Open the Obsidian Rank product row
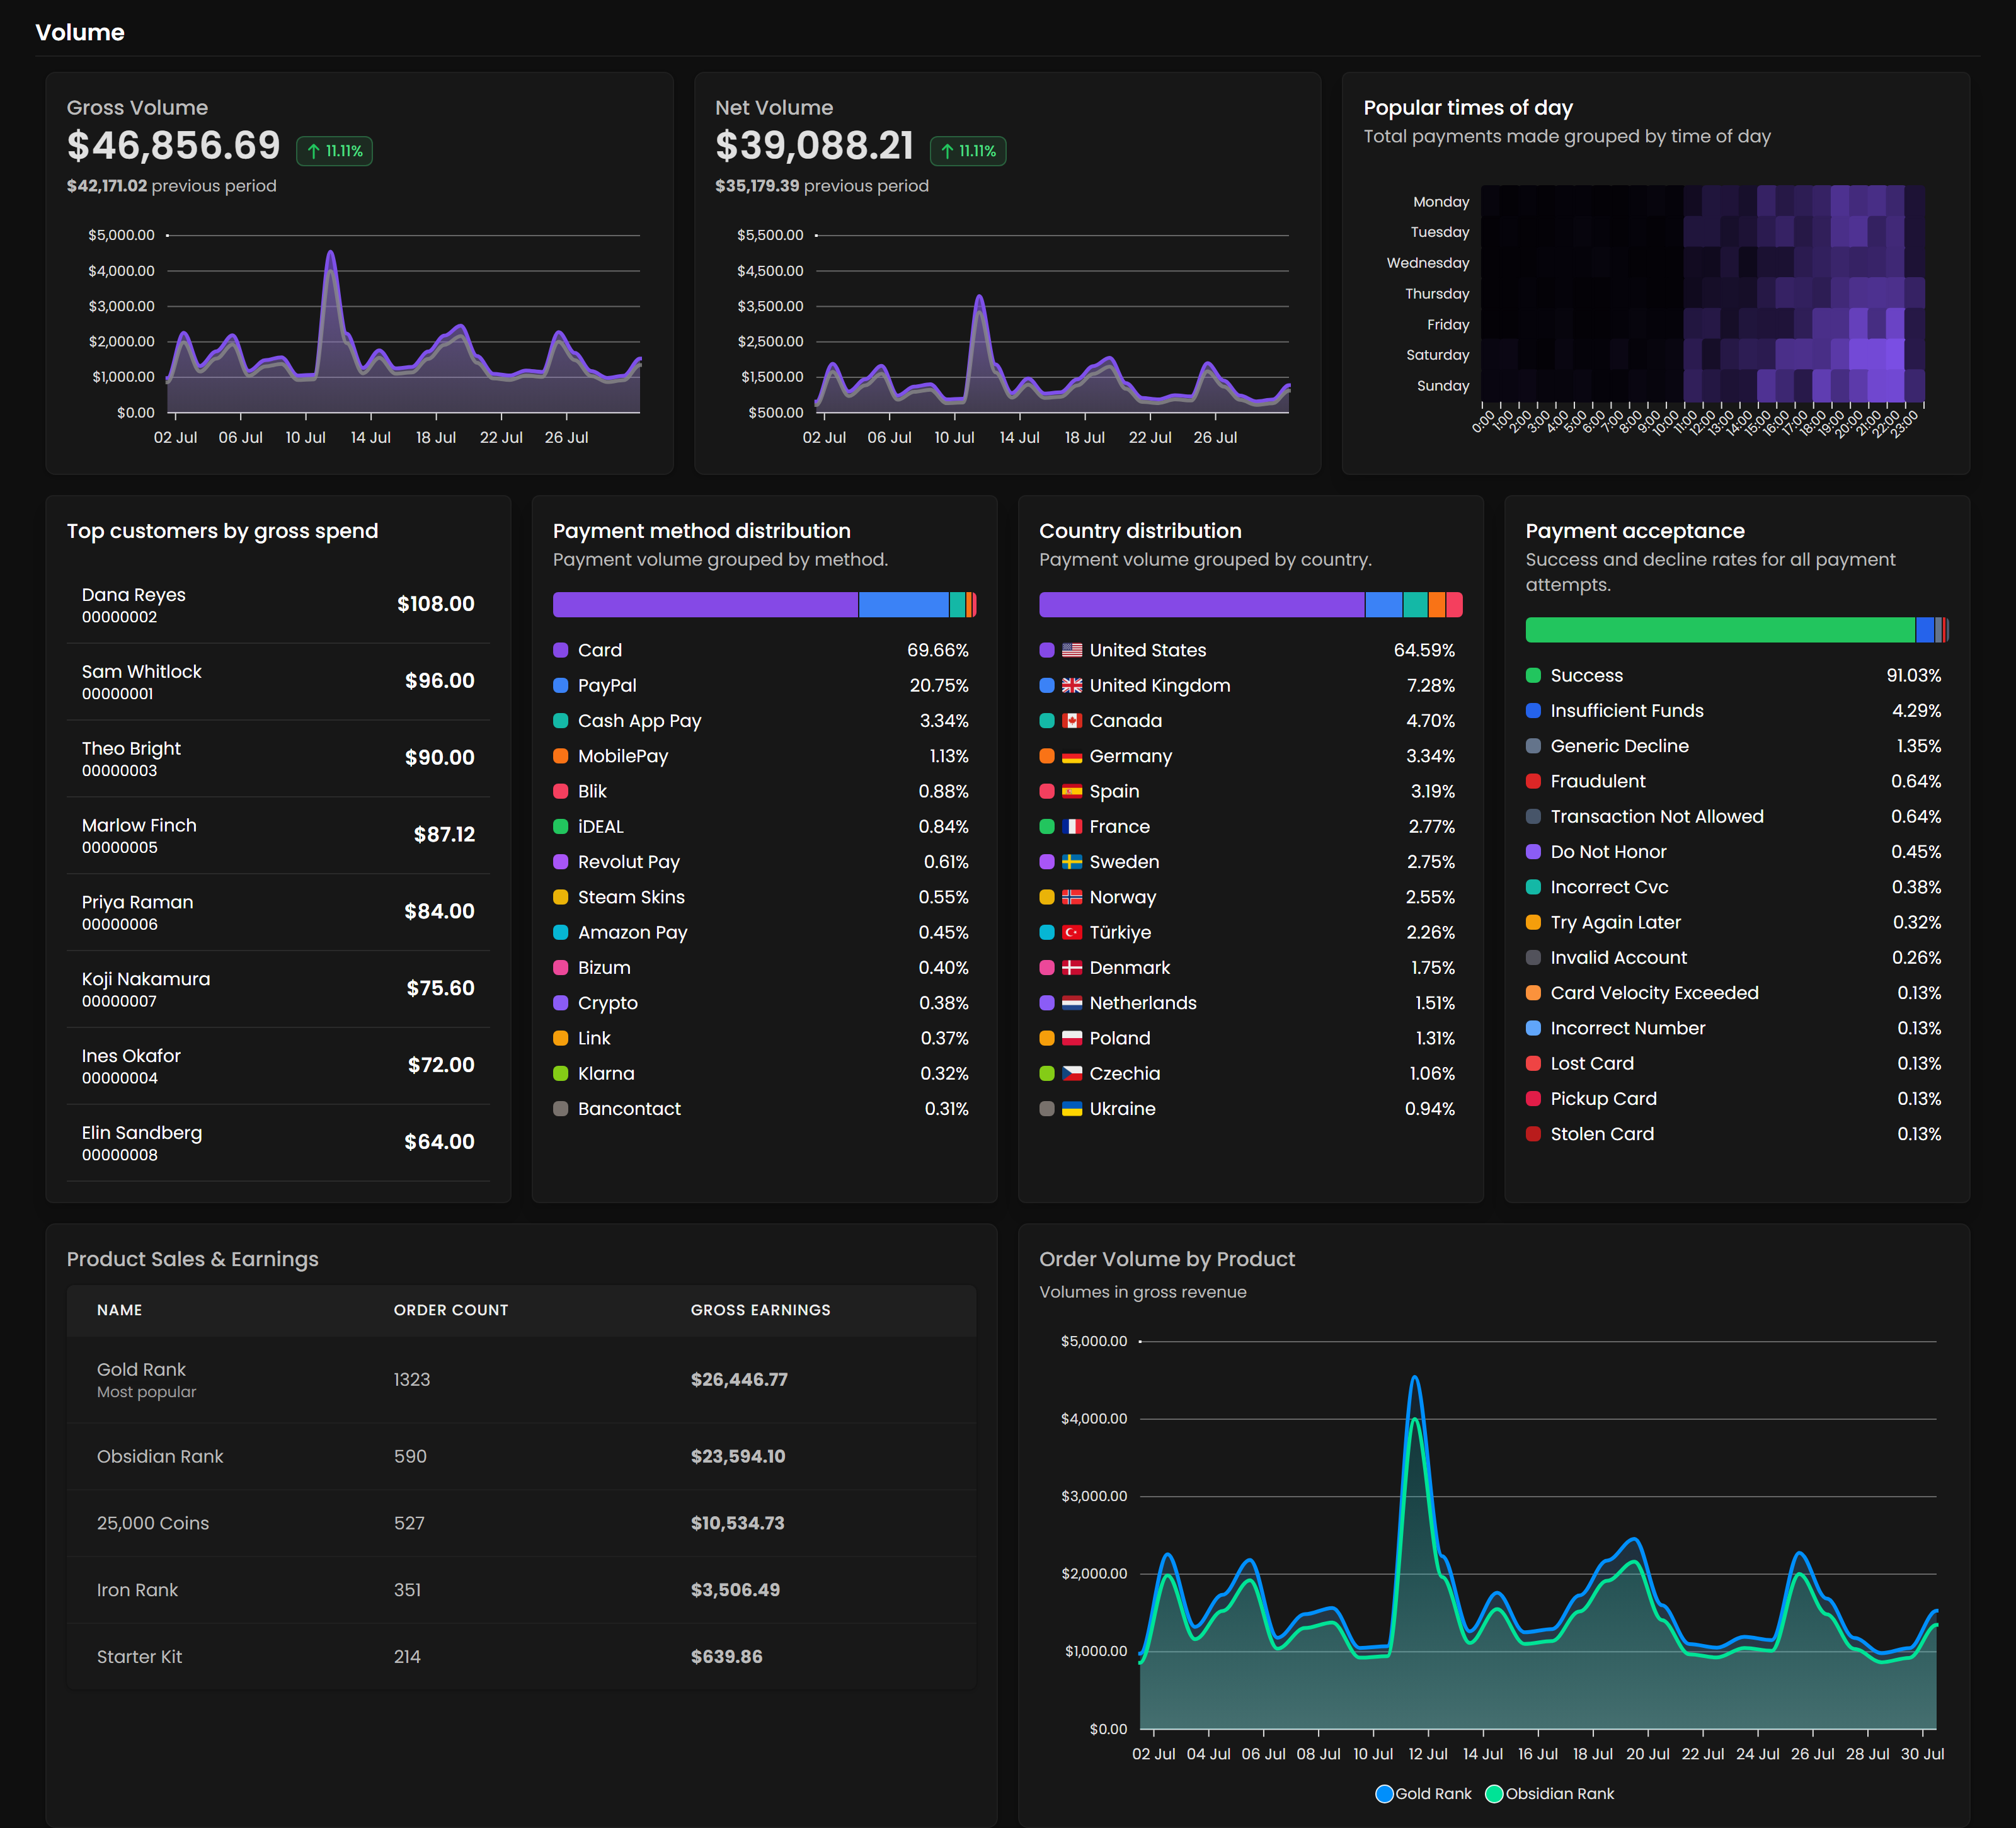Image resolution: width=2016 pixels, height=1828 pixels. pyautogui.click(x=521, y=1457)
